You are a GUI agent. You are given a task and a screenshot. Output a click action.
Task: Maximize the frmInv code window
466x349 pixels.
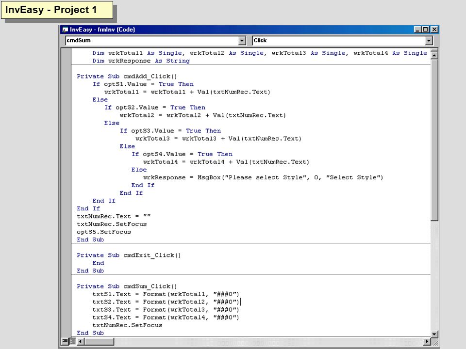(x=426, y=30)
